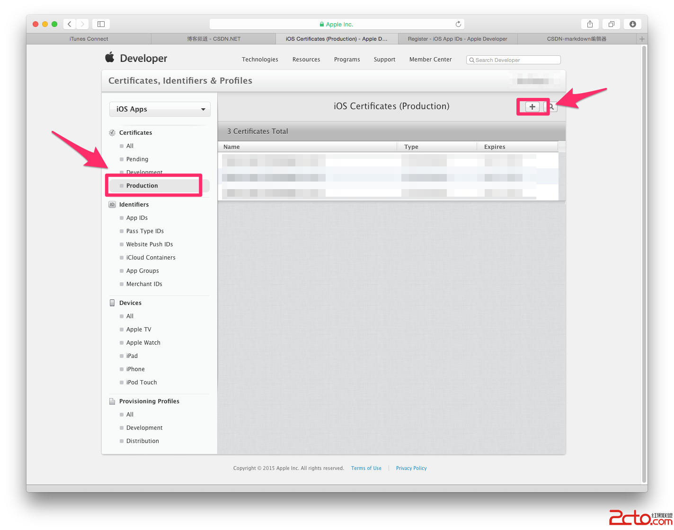Open App Groups
This screenshot has height=530, width=674.
[142, 271]
